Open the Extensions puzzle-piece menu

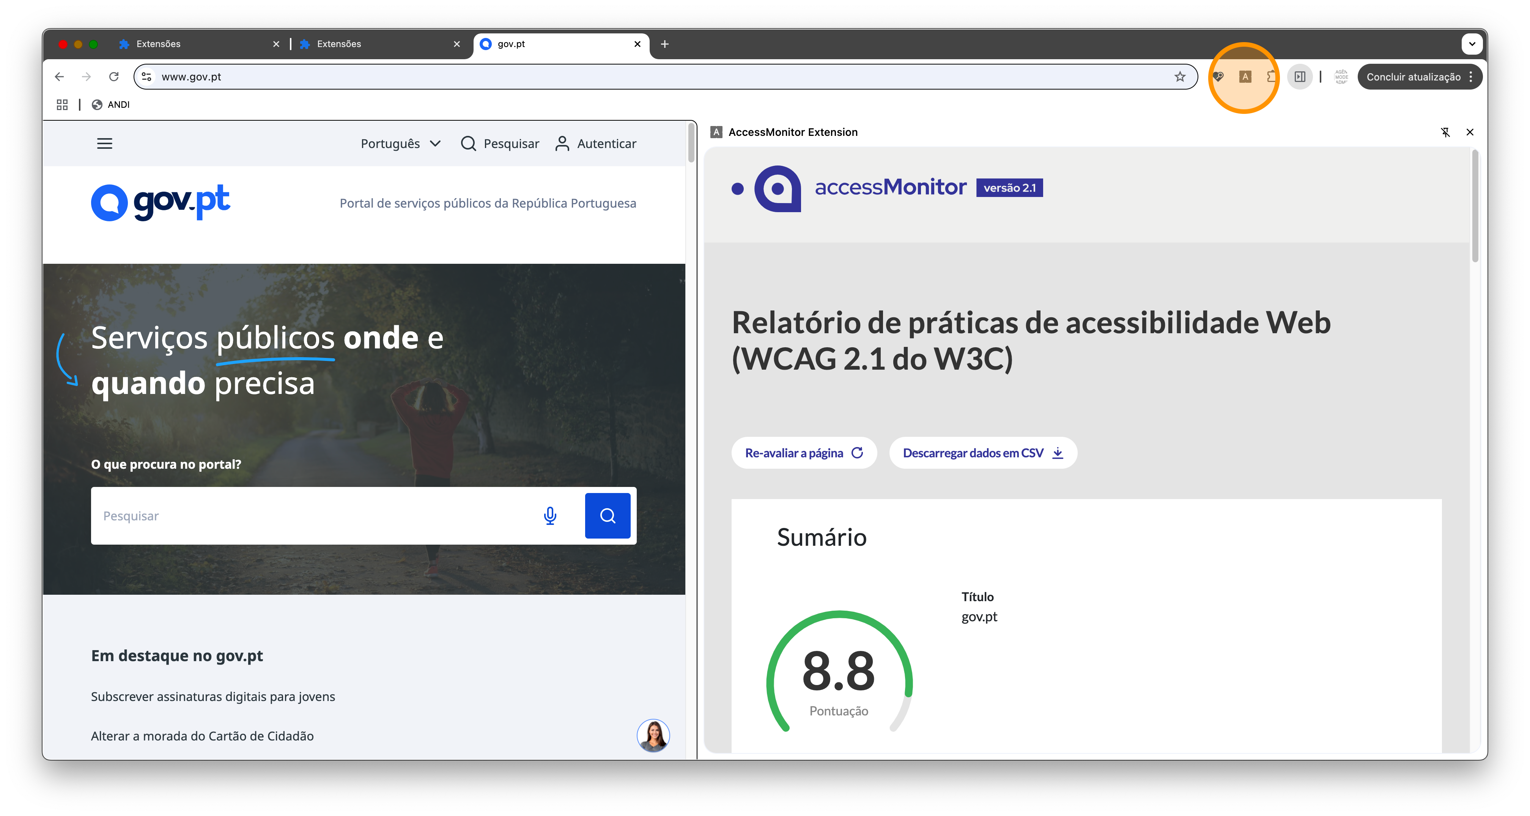tap(1272, 77)
